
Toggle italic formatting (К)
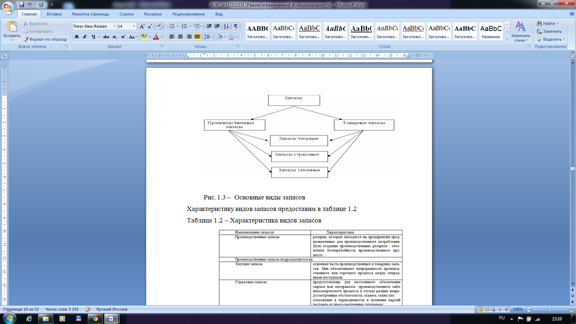tap(85, 37)
